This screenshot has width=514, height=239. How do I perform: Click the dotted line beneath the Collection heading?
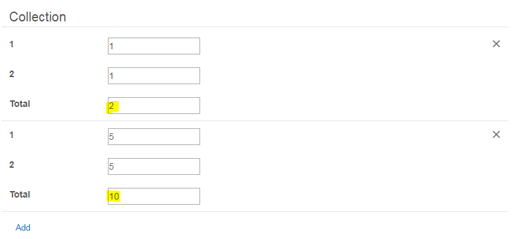(255, 27)
